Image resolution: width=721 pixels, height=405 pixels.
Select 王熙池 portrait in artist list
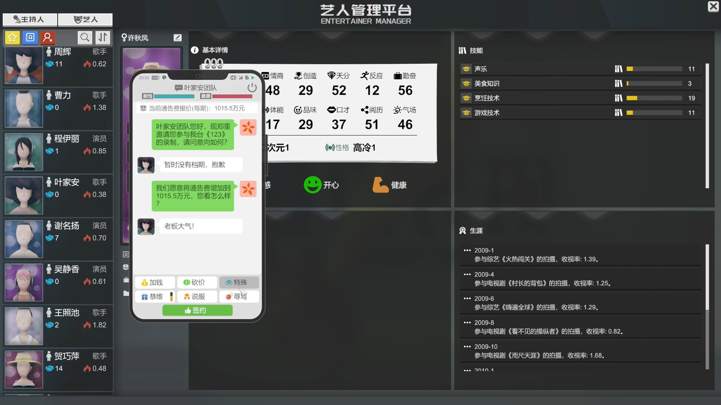tap(24, 326)
